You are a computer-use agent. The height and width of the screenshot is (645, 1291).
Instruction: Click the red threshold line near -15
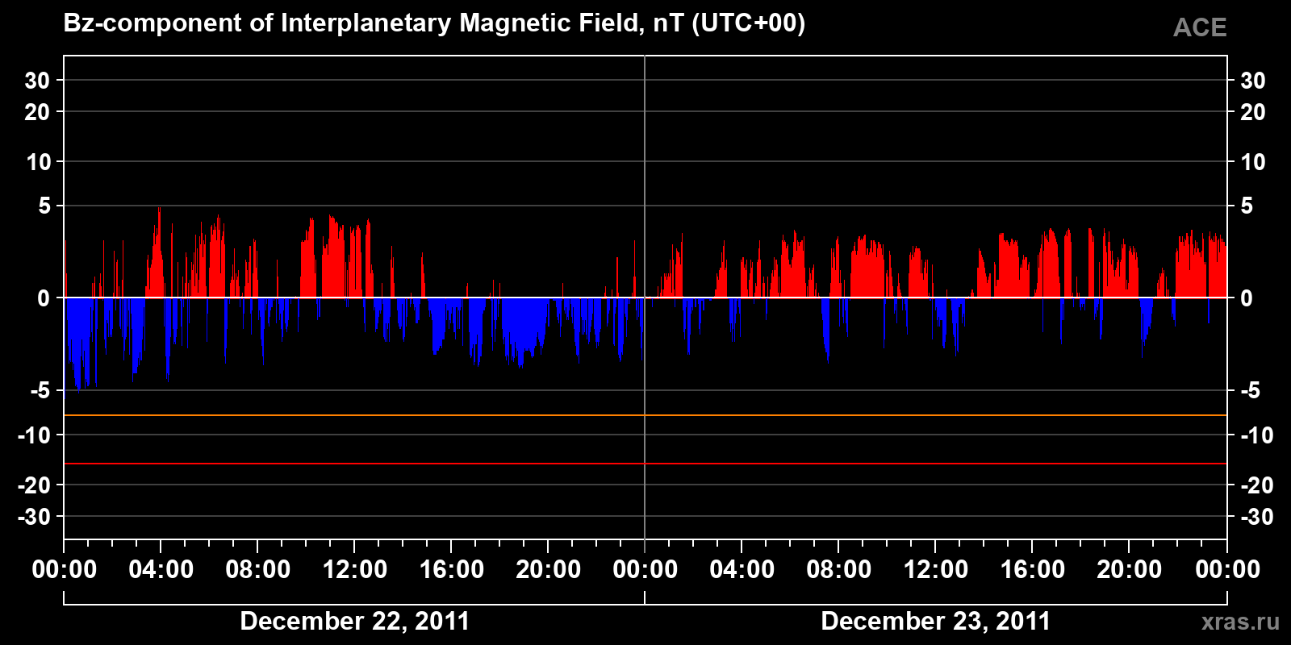click(645, 464)
